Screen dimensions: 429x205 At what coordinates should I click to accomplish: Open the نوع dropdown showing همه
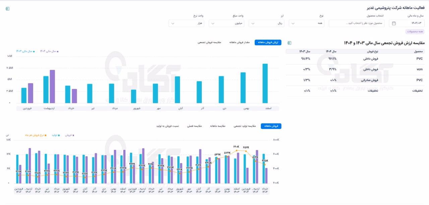coord(307,23)
